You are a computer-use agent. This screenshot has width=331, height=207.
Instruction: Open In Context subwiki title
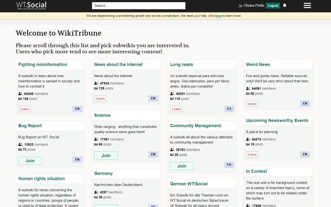[257, 171]
